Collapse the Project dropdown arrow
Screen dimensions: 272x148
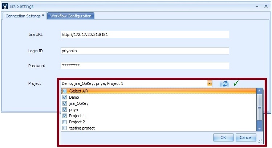point(210,83)
